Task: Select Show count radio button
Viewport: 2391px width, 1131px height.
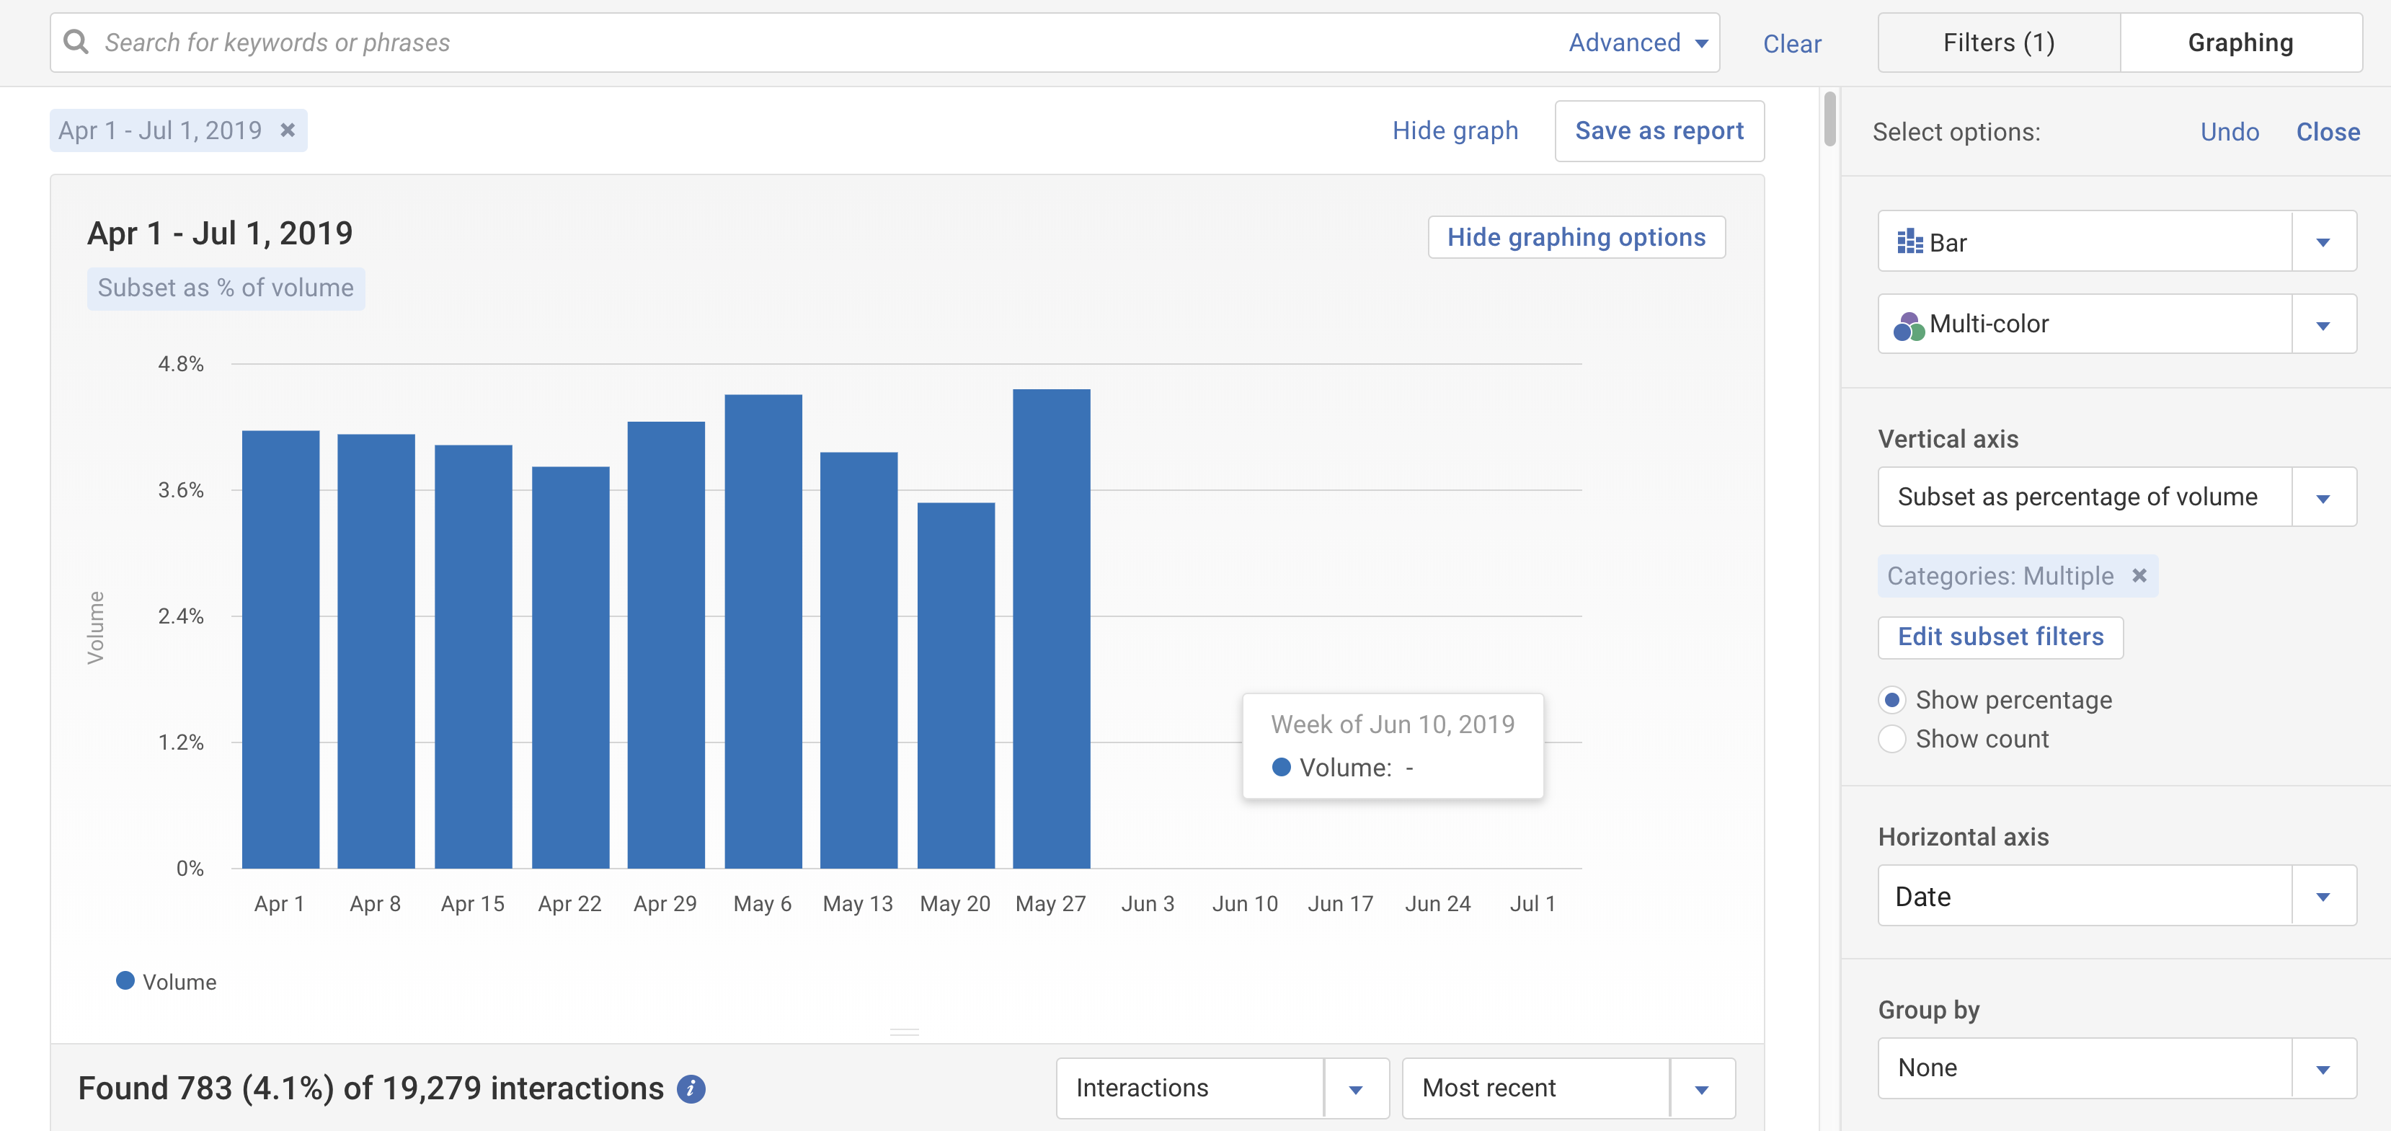Action: [x=1891, y=738]
